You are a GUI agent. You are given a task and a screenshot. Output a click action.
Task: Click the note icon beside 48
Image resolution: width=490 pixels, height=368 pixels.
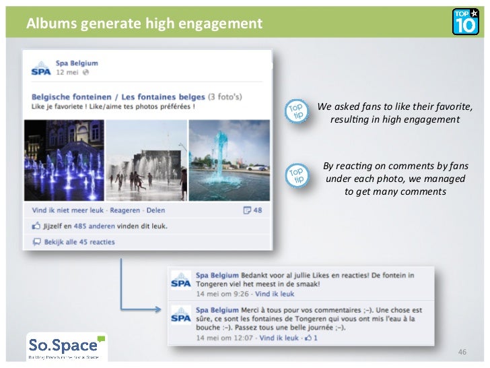[246, 210]
